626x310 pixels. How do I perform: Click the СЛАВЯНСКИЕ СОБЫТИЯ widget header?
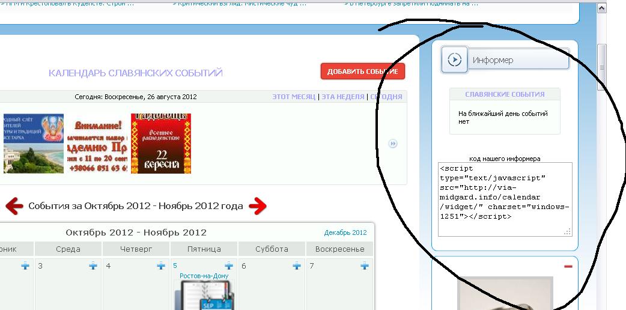click(505, 94)
